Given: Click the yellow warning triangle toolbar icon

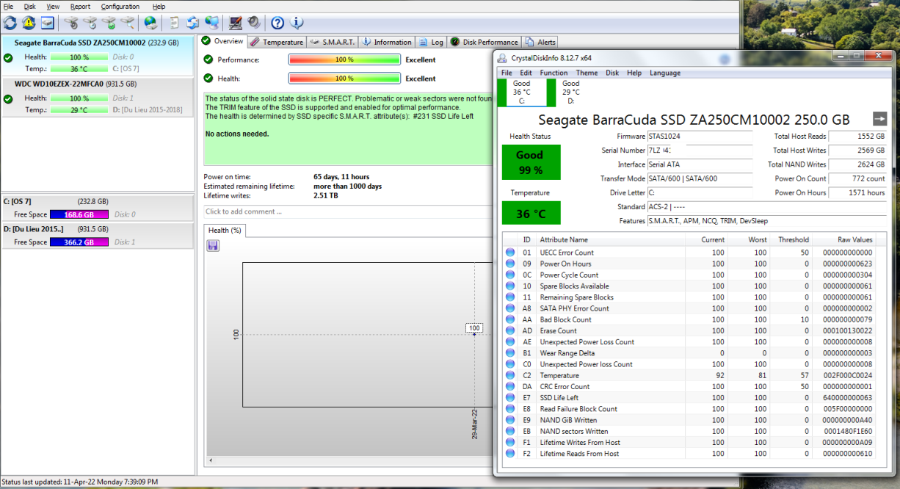Looking at the screenshot, I should pyautogui.click(x=29, y=23).
